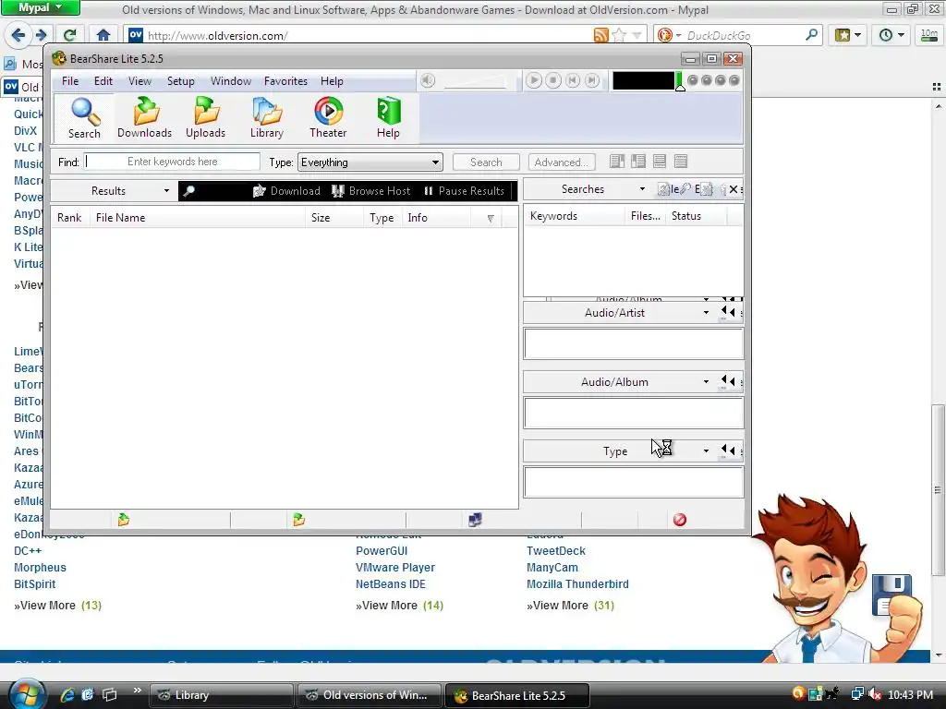Open the View menu in BearShare
946x709 pixels.
139,81
